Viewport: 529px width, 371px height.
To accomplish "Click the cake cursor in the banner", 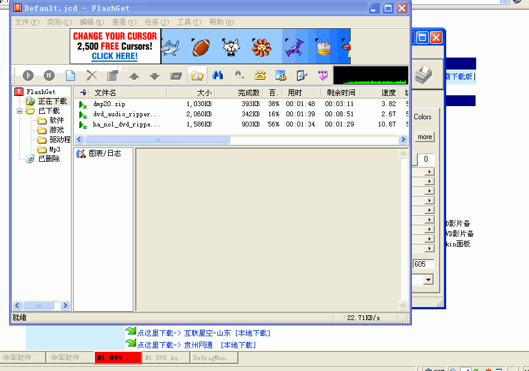I will tap(324, 47).
